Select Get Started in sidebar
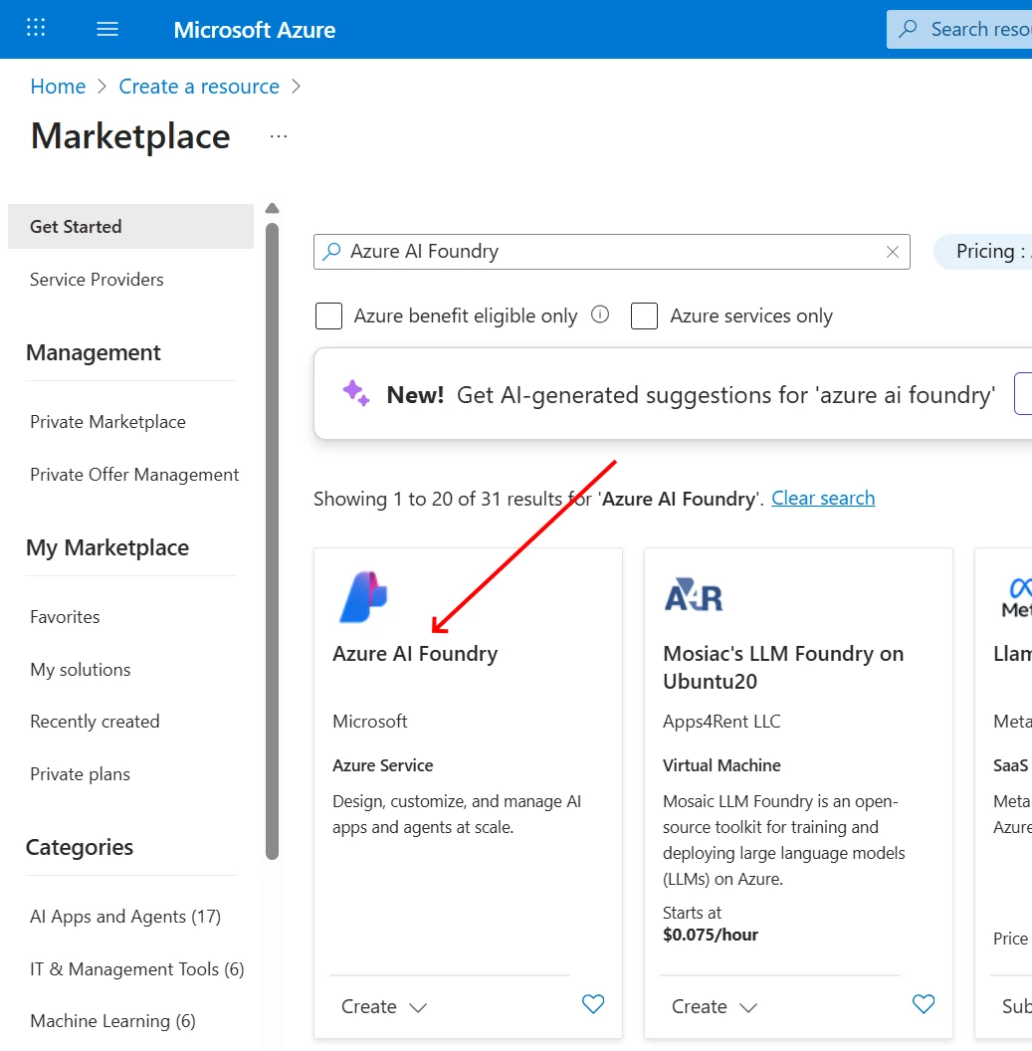Image resolution: width=1032 pixels, height=1051 pixels. [130, 227]
